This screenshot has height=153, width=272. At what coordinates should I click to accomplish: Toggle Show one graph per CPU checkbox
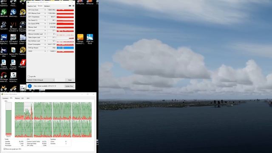[5, 149]
